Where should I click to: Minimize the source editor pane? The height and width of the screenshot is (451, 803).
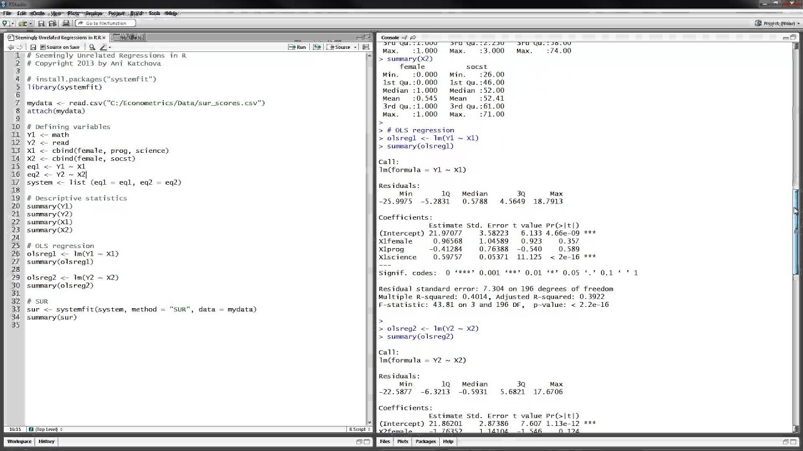point(359,38)
